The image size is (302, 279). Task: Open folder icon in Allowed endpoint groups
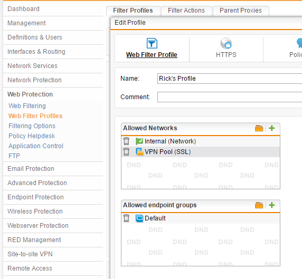point(259,205)
